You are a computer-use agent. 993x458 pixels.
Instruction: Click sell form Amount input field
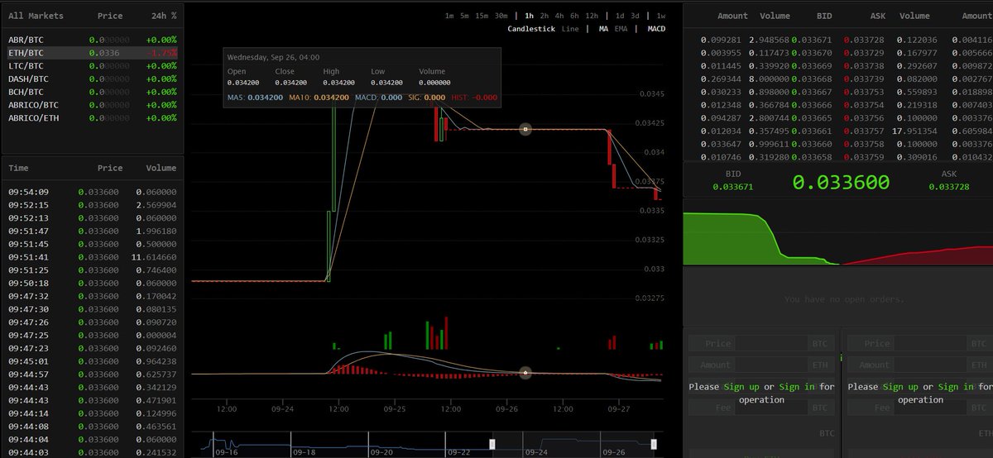(930, 365)
